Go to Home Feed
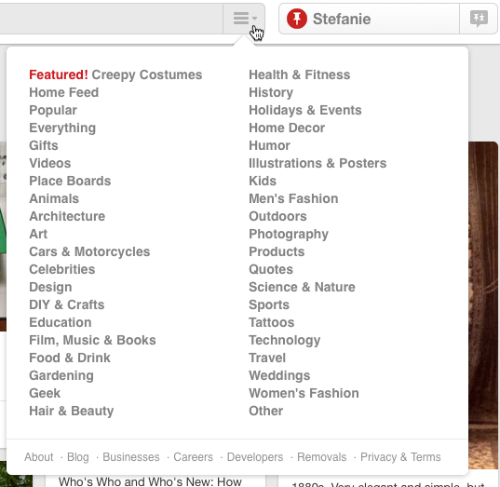Image resolution: width=500 pixels, height=487 pixels. point(63,92)
